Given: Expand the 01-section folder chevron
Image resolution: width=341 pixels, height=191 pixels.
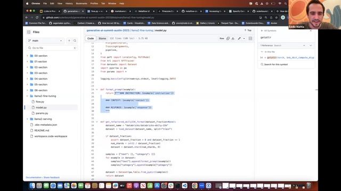Looking at the screenshot, I should click(x=27, y=62).
